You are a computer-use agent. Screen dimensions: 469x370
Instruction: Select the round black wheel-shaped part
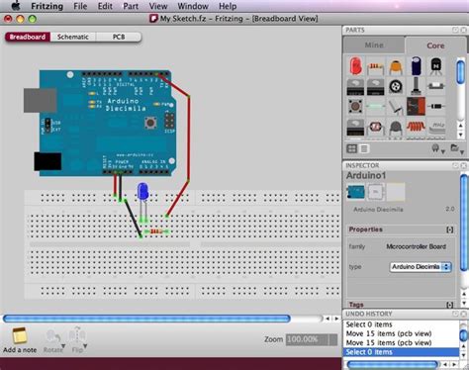point(396,86)
